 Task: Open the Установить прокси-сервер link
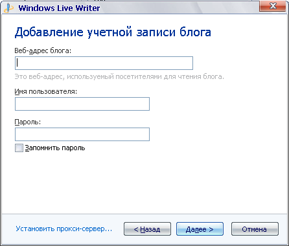click(64, 229)
